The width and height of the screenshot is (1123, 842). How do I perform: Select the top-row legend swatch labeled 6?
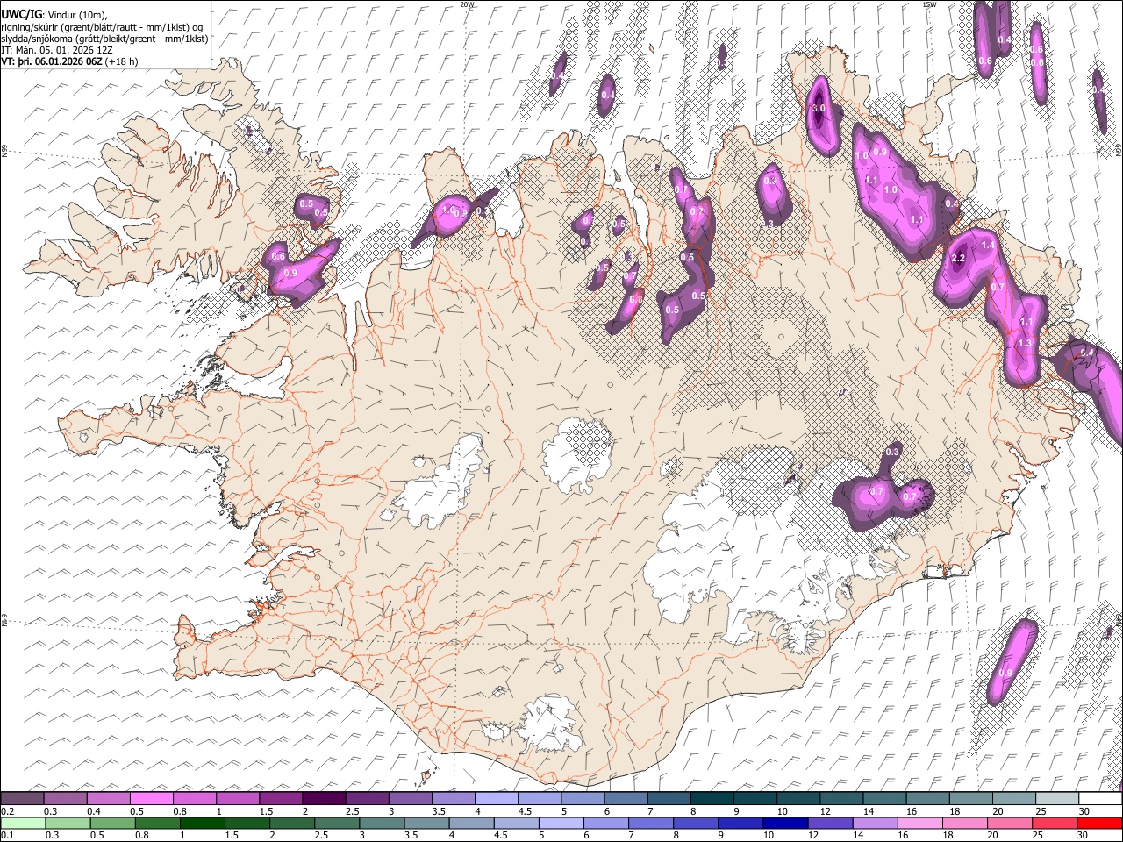626,798
